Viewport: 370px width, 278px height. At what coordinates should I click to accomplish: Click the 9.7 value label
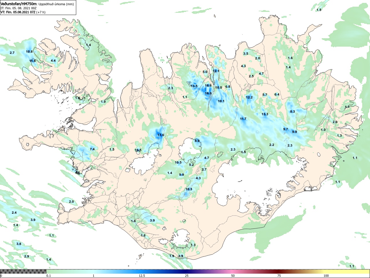286,129
